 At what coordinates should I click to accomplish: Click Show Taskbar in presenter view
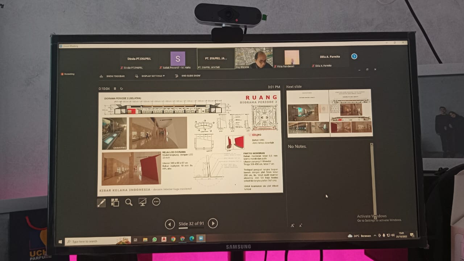point(112,76)
